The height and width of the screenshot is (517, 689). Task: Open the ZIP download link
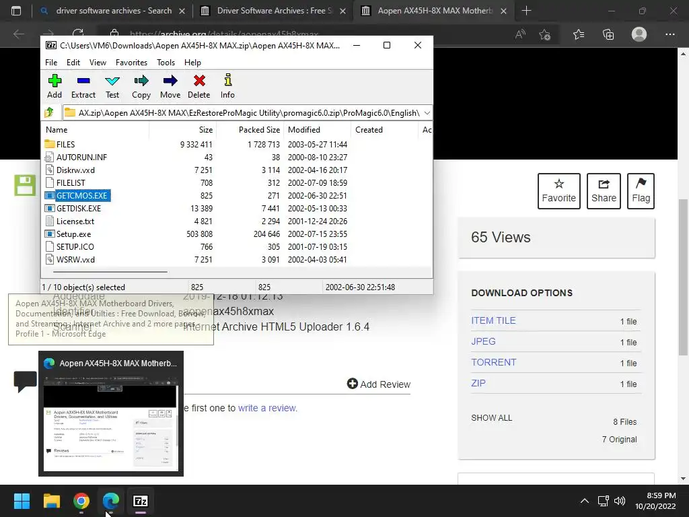(x=478, y=383)
